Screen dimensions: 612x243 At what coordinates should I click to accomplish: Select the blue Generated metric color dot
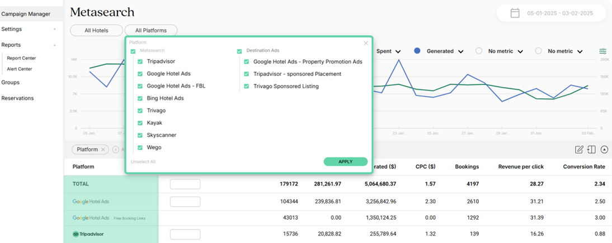[417, 51]
